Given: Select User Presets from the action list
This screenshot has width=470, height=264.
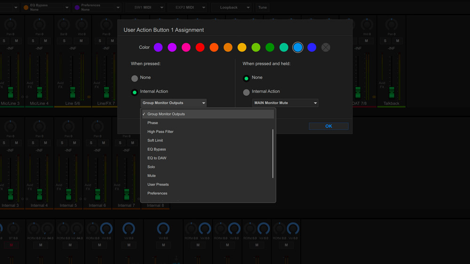Looking at the screenshot, I should [x=158, y=184].
